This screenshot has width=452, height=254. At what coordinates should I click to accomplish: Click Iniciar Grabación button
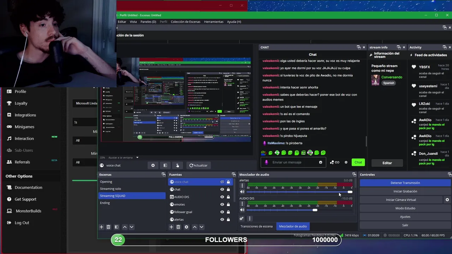[x=405, y=191]
